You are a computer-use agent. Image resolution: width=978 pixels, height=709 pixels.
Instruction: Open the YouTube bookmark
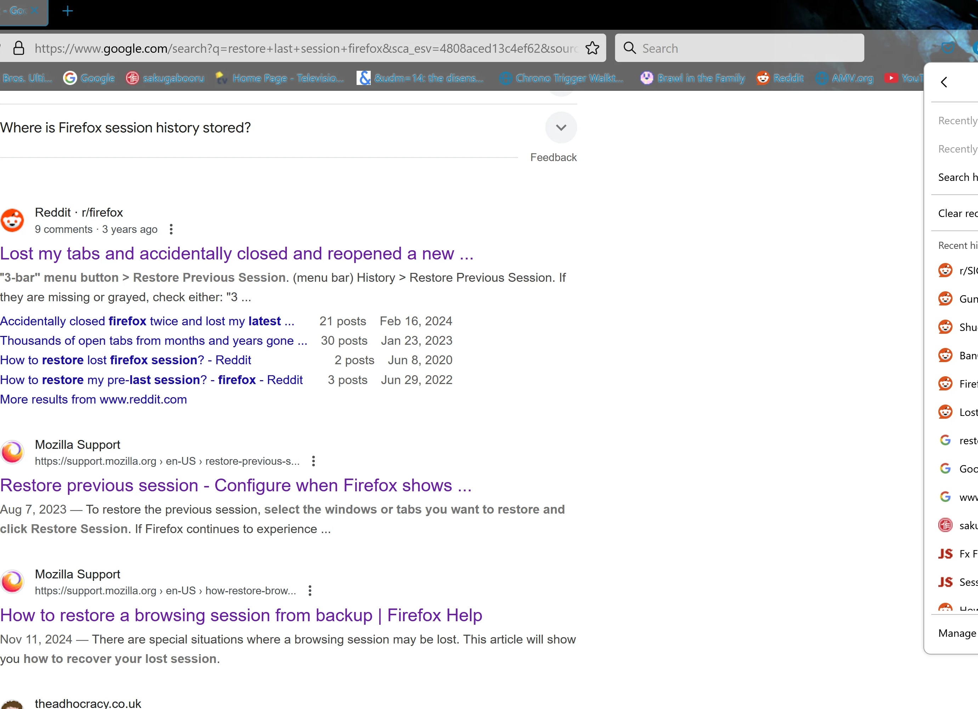click(x=903, y=78)
